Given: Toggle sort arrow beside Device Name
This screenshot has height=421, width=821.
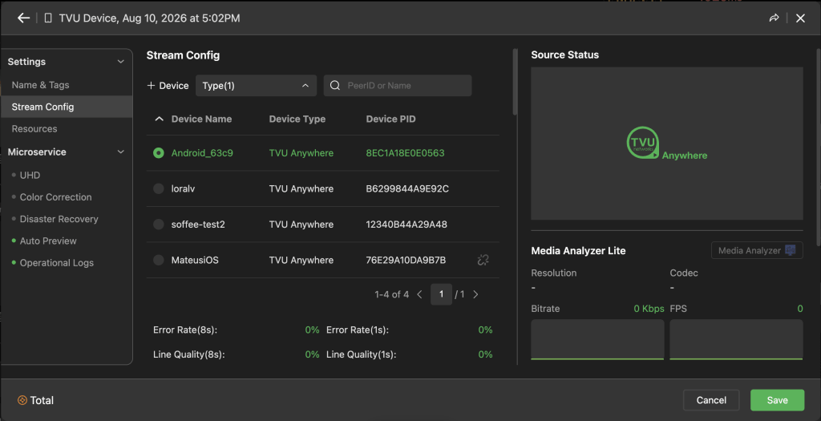Looking at the screenshot, I should point(160,119).
